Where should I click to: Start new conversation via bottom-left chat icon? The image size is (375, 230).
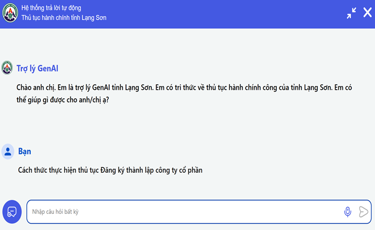click(x=12, y=211)
